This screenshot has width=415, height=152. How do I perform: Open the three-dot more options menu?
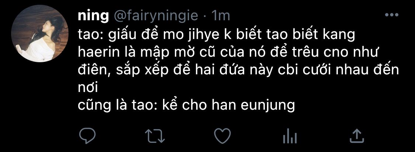pos(392,15)
